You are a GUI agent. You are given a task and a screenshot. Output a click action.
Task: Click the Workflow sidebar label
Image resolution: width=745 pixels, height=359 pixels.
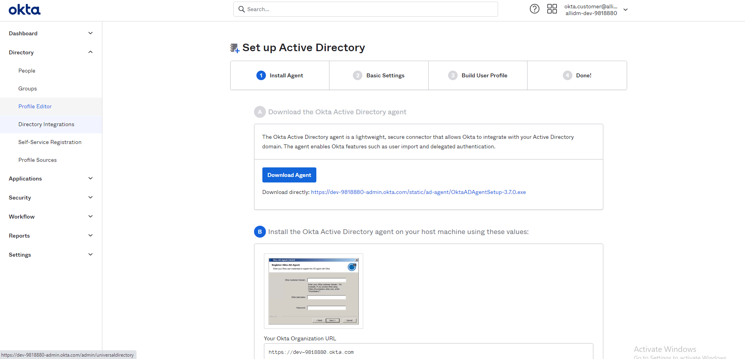pos(22,217)
